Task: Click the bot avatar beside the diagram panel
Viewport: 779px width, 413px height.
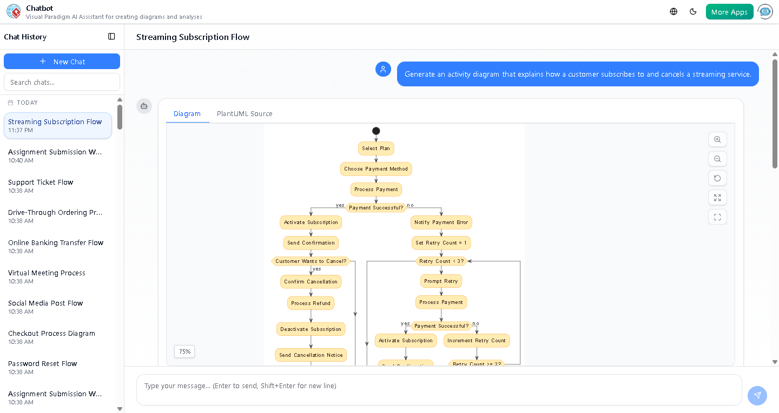Action: pyautogui.click(x=144, y=106)
